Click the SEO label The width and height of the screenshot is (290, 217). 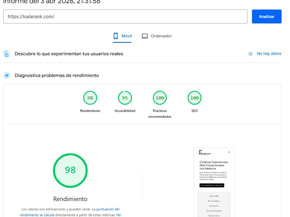(x=195, y=111)
